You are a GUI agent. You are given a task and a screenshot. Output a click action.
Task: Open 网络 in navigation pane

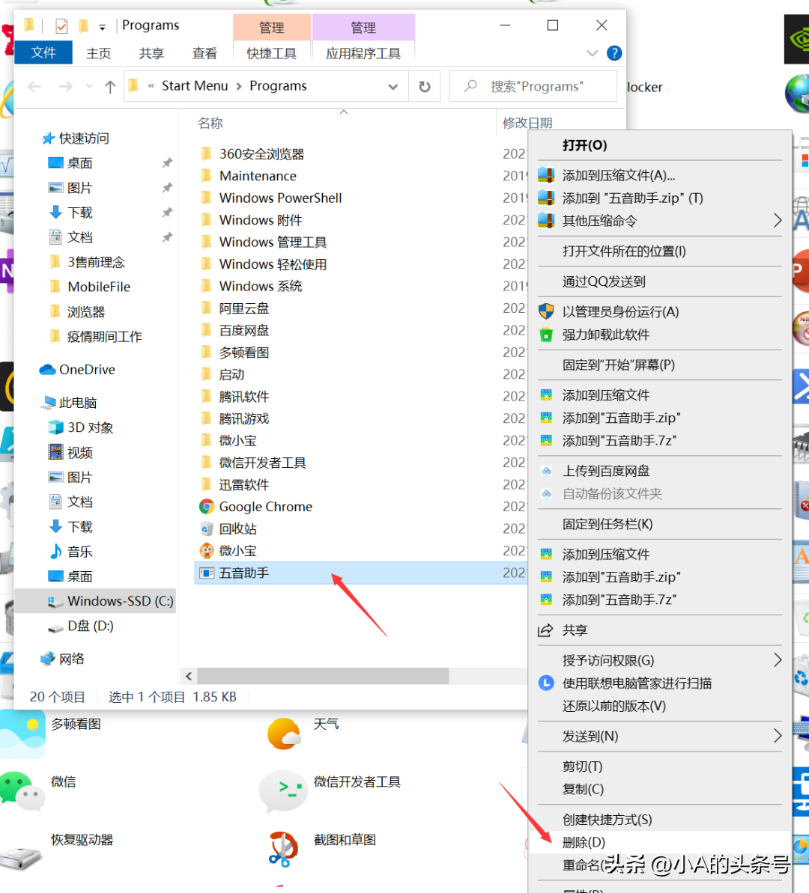click(x=72, y=659)
